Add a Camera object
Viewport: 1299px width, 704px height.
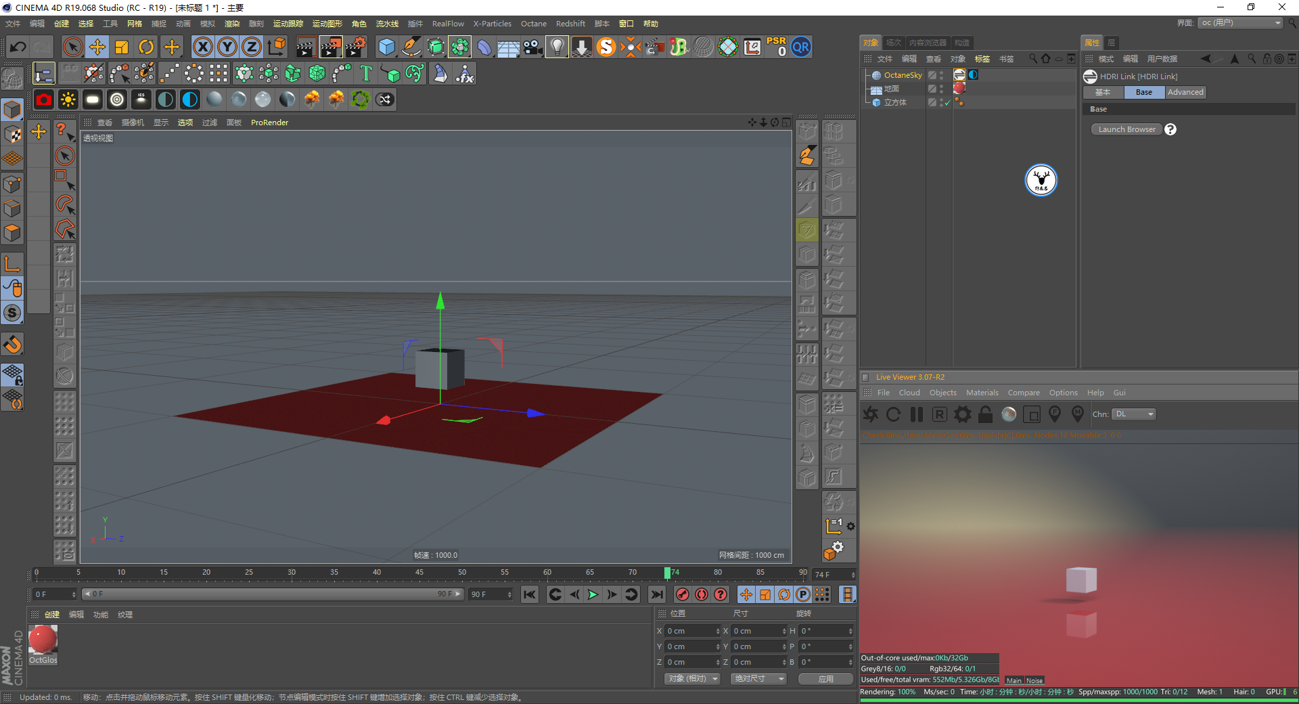533,47
